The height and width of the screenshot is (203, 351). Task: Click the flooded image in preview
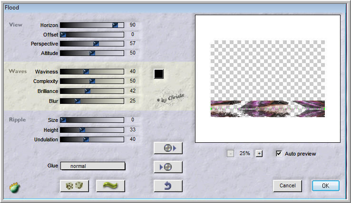tap(268, 109)
